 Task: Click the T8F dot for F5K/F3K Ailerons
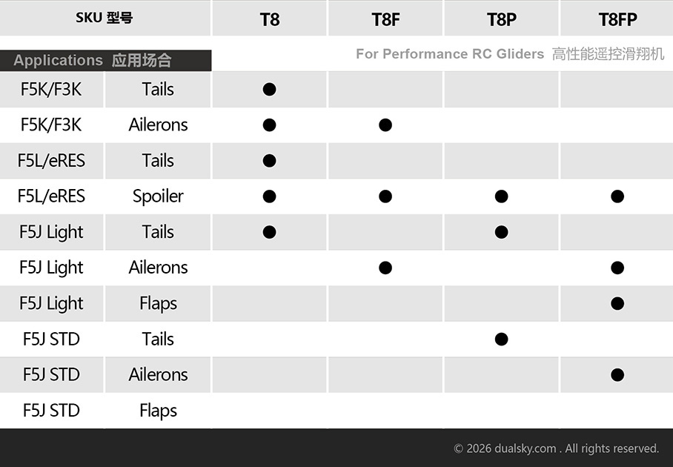385,125
